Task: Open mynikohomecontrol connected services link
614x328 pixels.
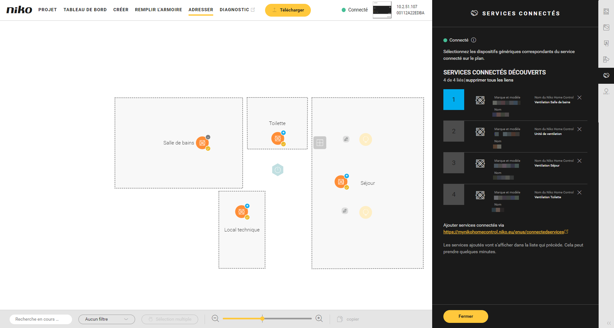Action: pos(504,232)
